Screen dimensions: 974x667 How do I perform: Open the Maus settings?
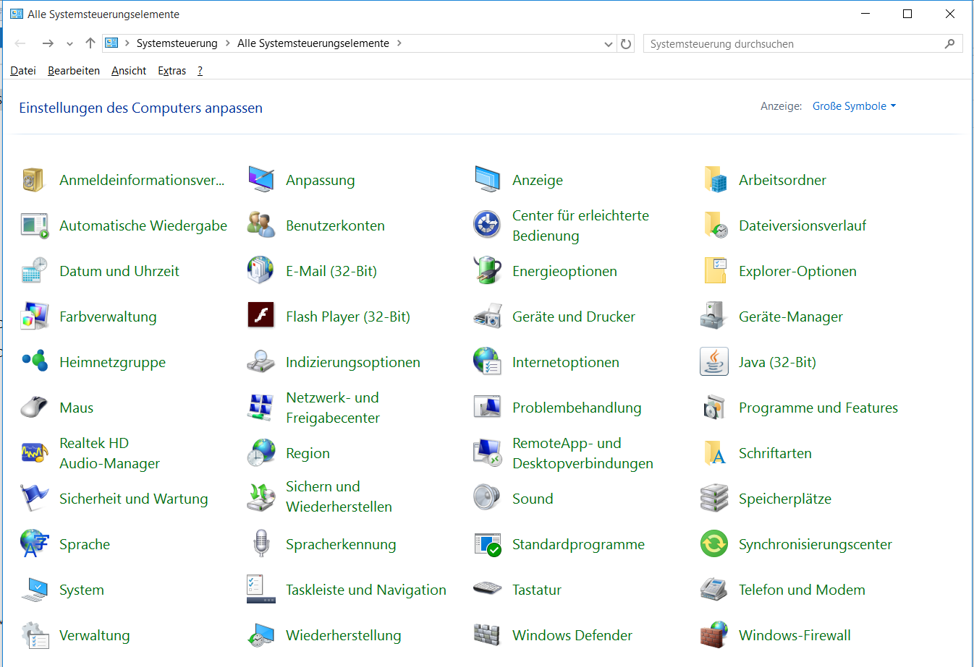75,407
